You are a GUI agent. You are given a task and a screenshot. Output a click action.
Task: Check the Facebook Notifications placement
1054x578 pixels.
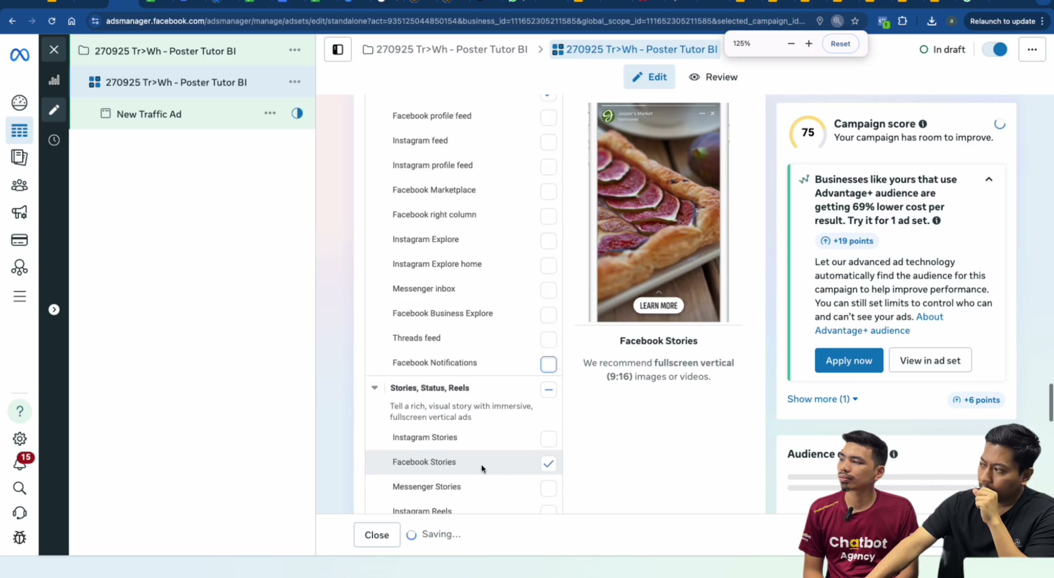pyautogui.click(x=548, y=364)
